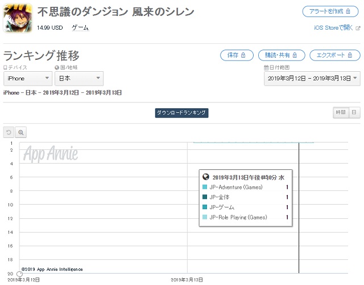Click the Shiren game app icon
364x285 pixels.
pos(18,18)
